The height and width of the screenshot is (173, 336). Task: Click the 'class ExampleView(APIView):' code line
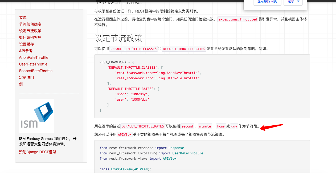tap(125, 169)
